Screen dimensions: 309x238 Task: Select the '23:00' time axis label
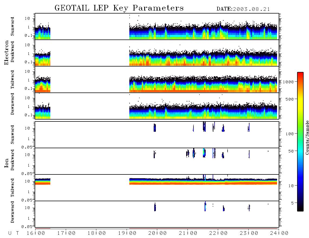(249, 233)
